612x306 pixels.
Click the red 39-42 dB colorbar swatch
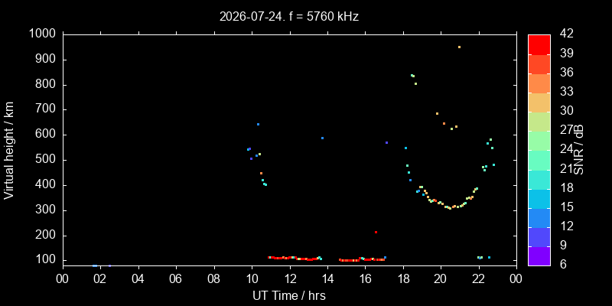point(539,44)
